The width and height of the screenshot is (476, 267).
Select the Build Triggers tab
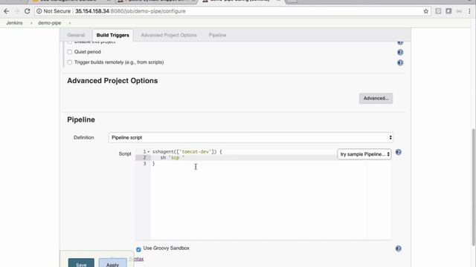click(x=112, y=35)
